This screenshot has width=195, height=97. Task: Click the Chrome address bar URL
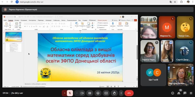[31, 2]
